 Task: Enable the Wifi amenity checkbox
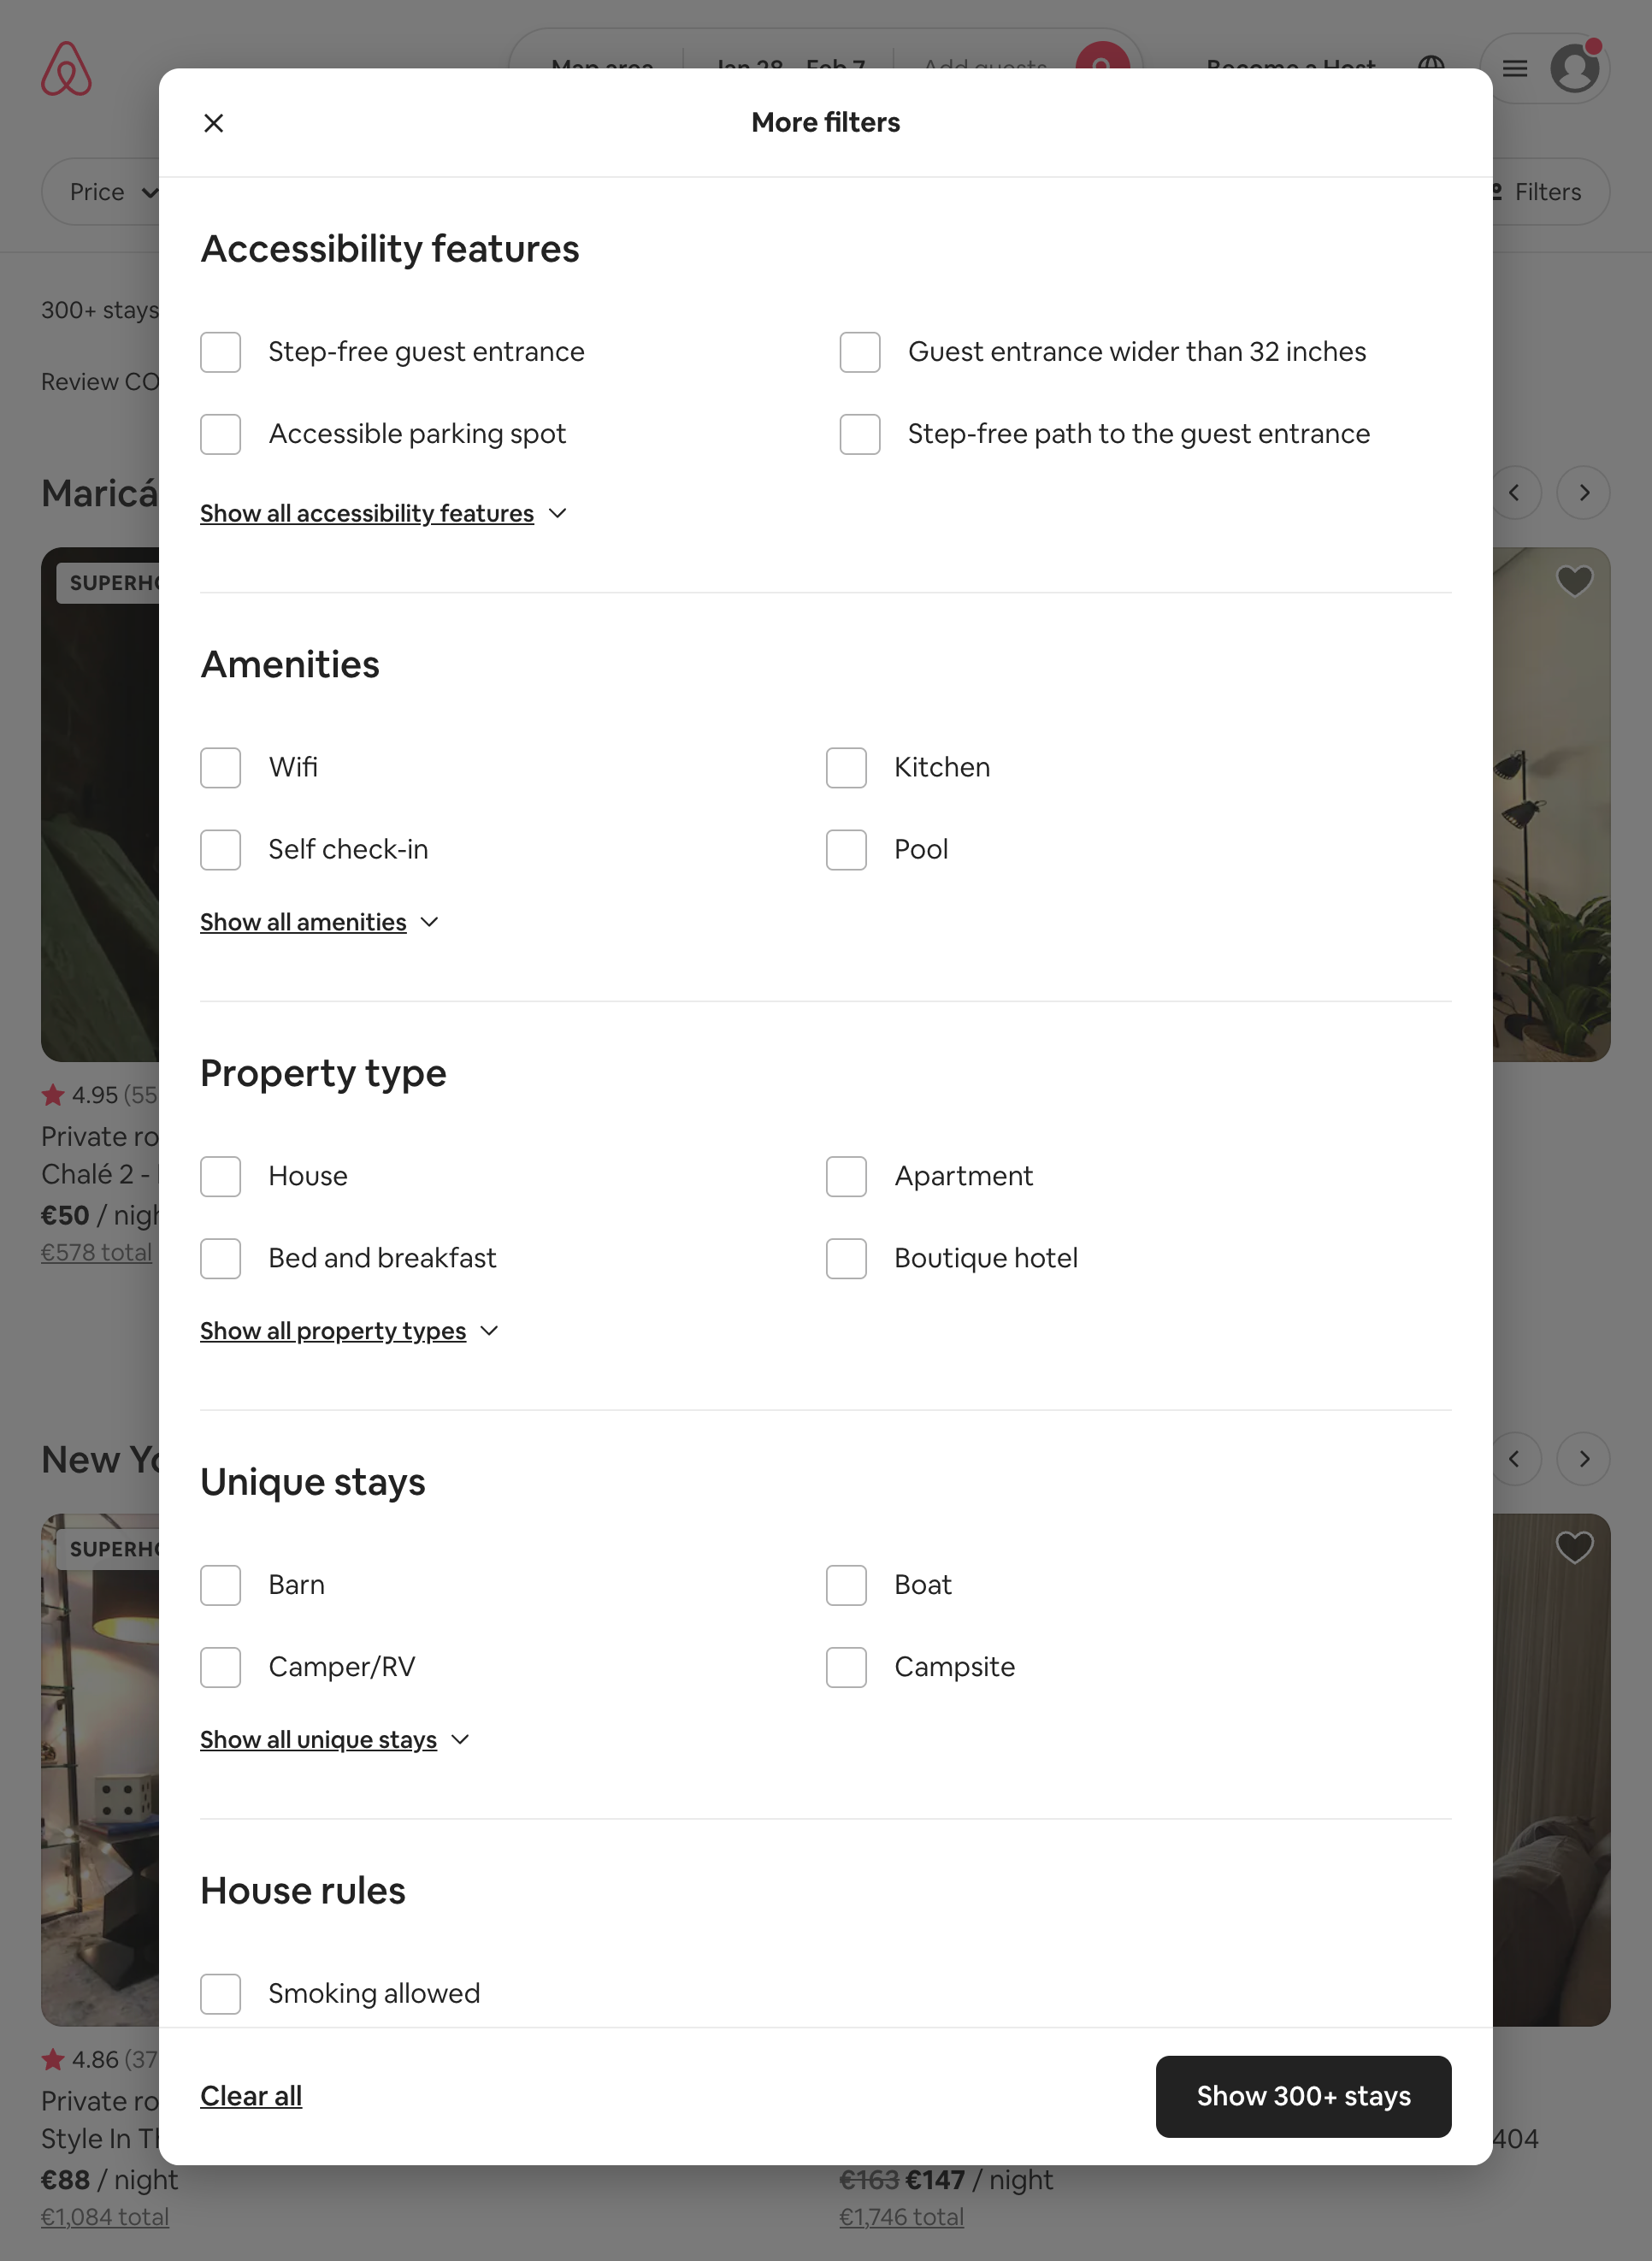tap(220, 767)
